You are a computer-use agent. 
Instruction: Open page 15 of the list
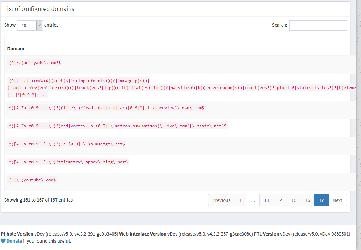click(294, 200)
